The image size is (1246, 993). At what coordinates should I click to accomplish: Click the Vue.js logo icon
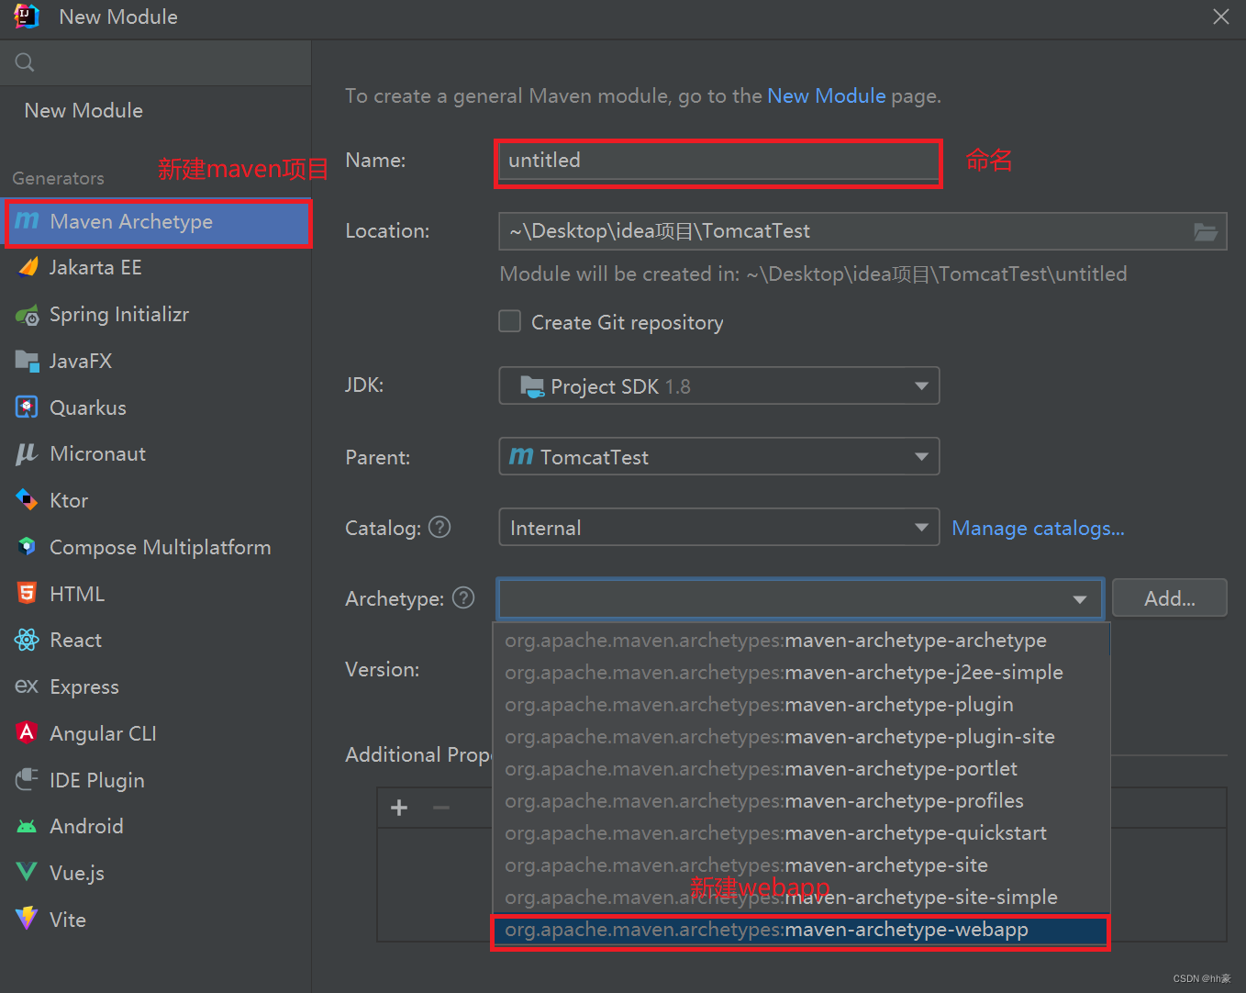(x=28, y=873)
